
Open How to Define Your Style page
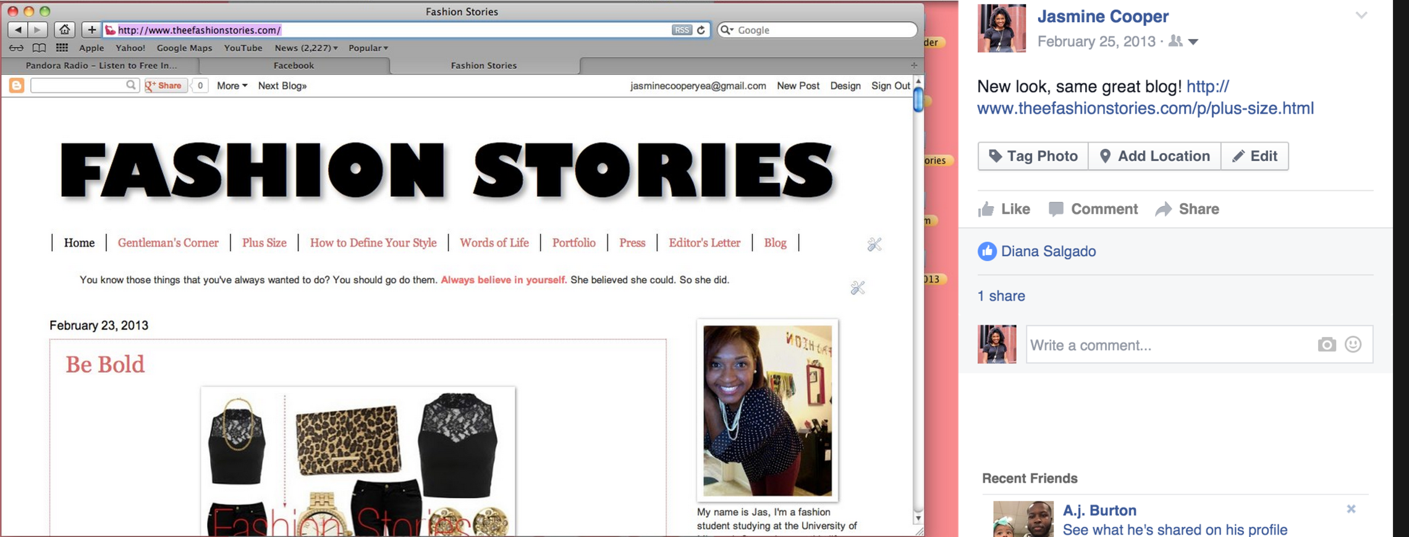click(x=373, y=243)
